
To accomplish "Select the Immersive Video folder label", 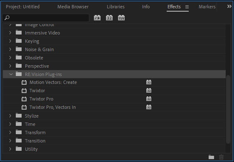I will point(42,33).
